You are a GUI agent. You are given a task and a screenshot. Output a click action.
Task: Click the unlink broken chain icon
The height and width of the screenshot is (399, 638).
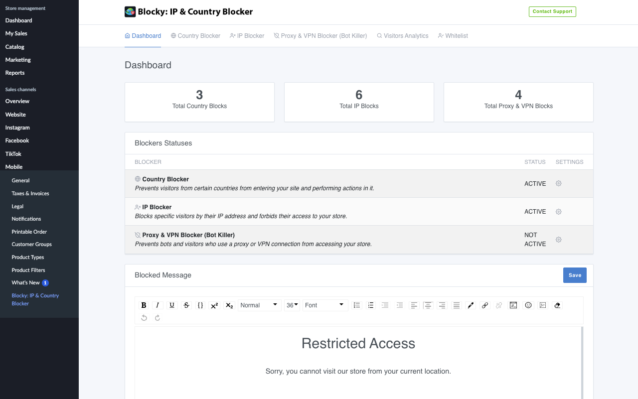499,305
